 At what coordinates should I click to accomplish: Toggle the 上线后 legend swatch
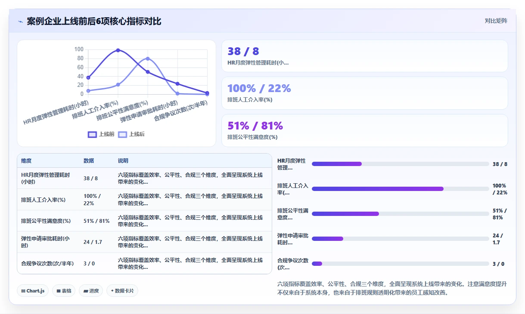pyautogui.click(x=123, y=134)
